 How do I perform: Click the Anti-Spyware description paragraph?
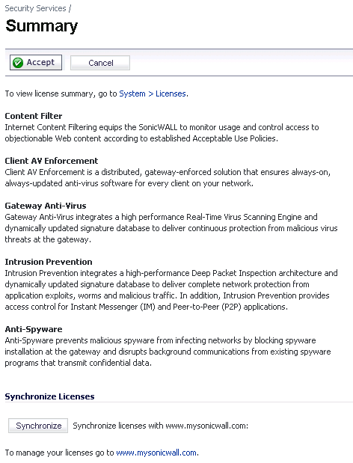point(168,352)
